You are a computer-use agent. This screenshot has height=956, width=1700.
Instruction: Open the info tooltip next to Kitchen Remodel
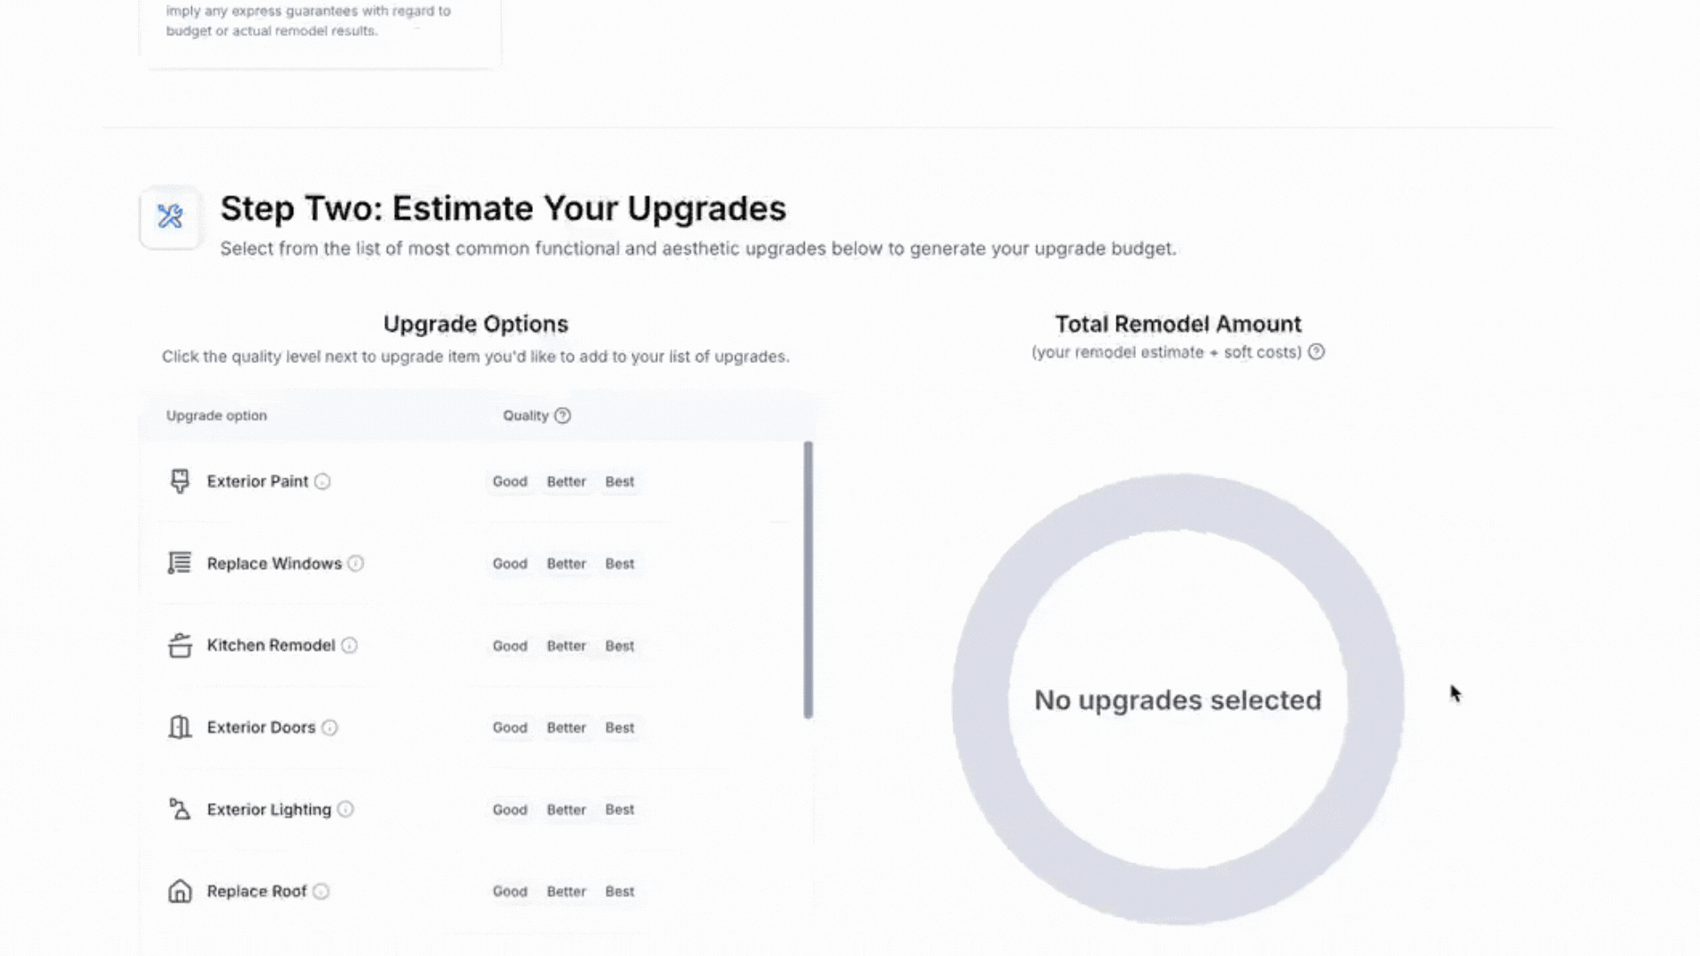(x=349, y=645)
